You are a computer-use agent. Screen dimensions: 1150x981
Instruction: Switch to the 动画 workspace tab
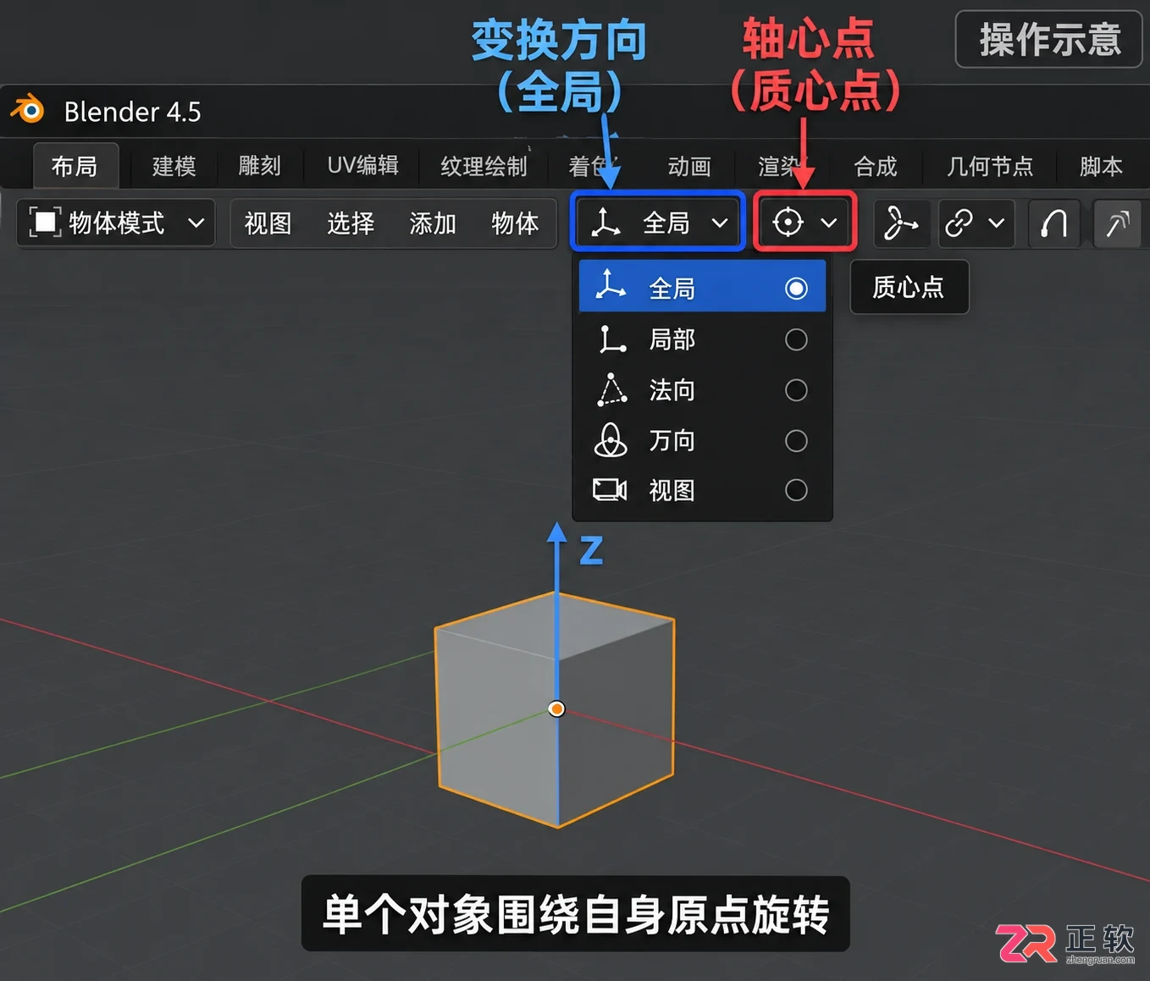688,166
